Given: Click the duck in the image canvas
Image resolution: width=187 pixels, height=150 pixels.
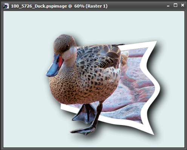Looking at the screenshot, I should (87, 84).
